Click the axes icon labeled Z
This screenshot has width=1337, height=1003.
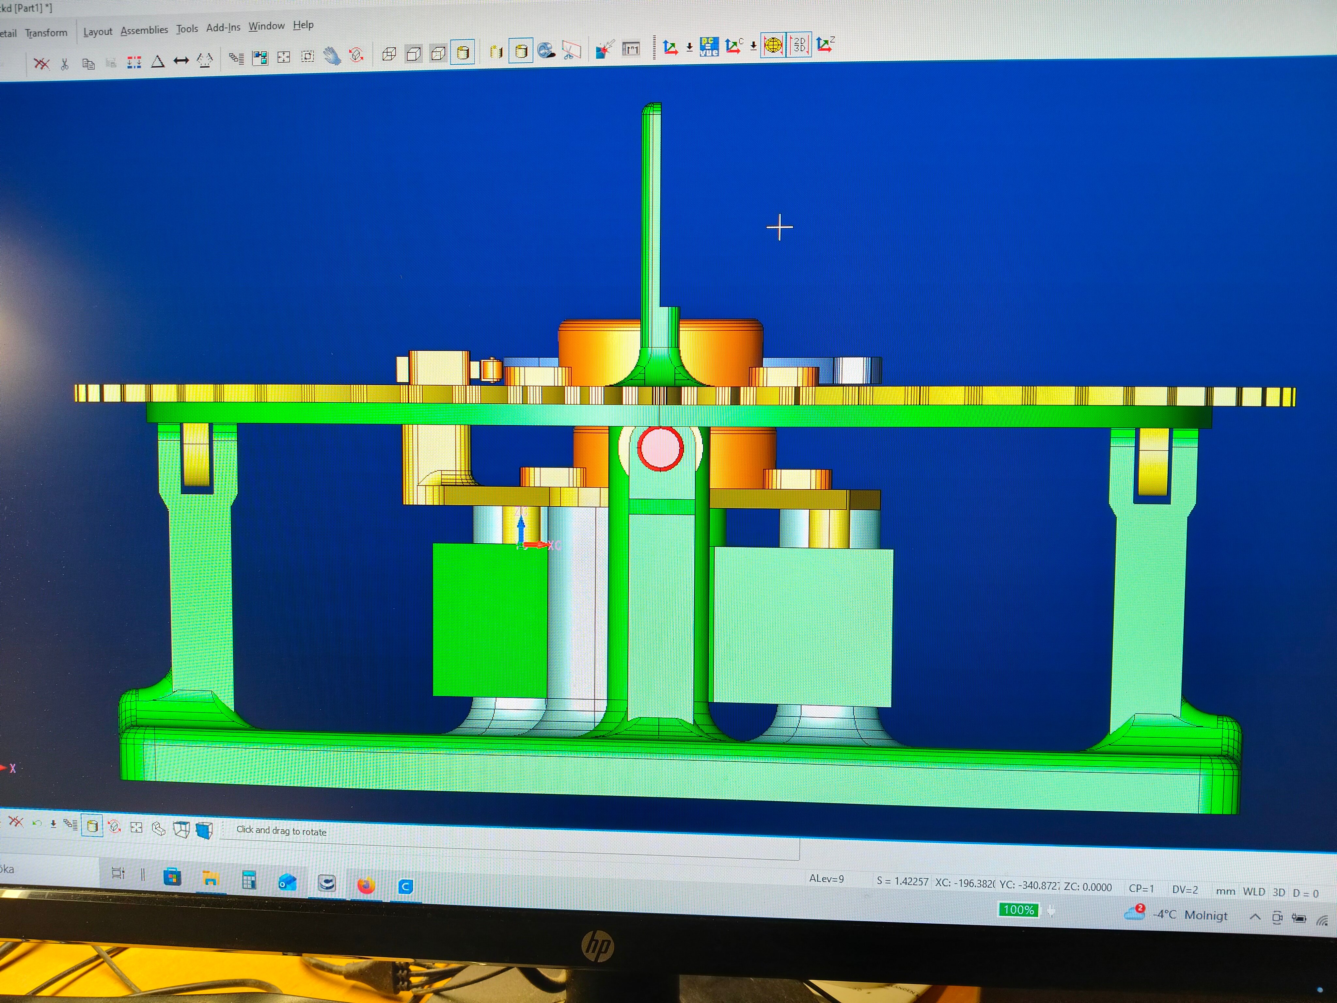(825, 43)
